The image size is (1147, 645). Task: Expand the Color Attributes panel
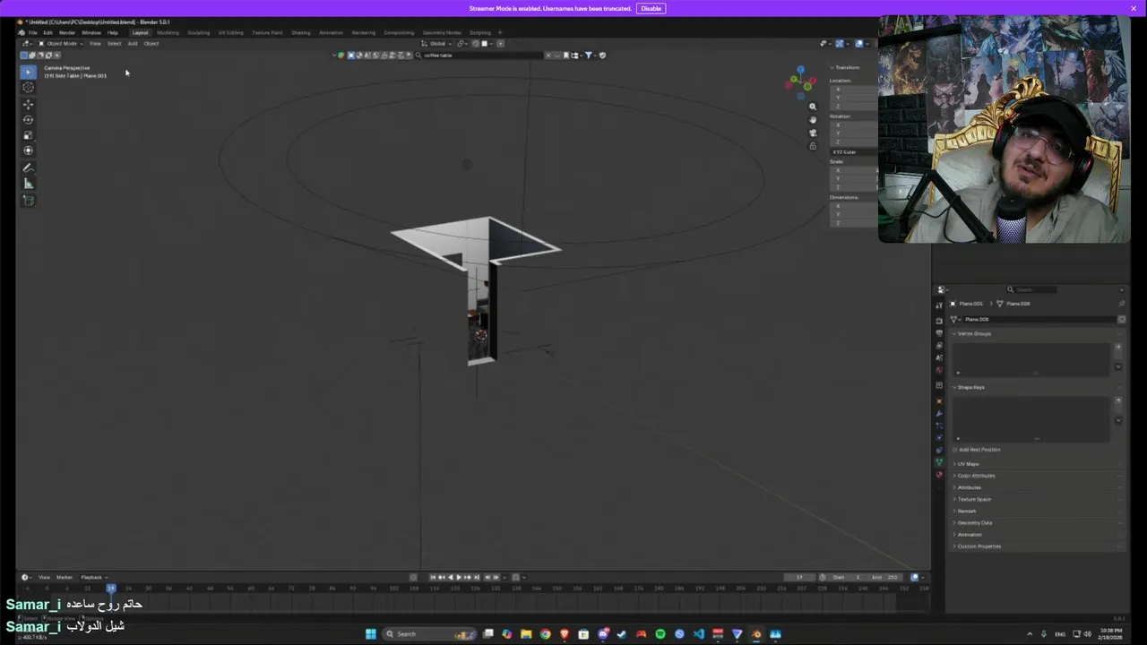[x=975, y=476]
